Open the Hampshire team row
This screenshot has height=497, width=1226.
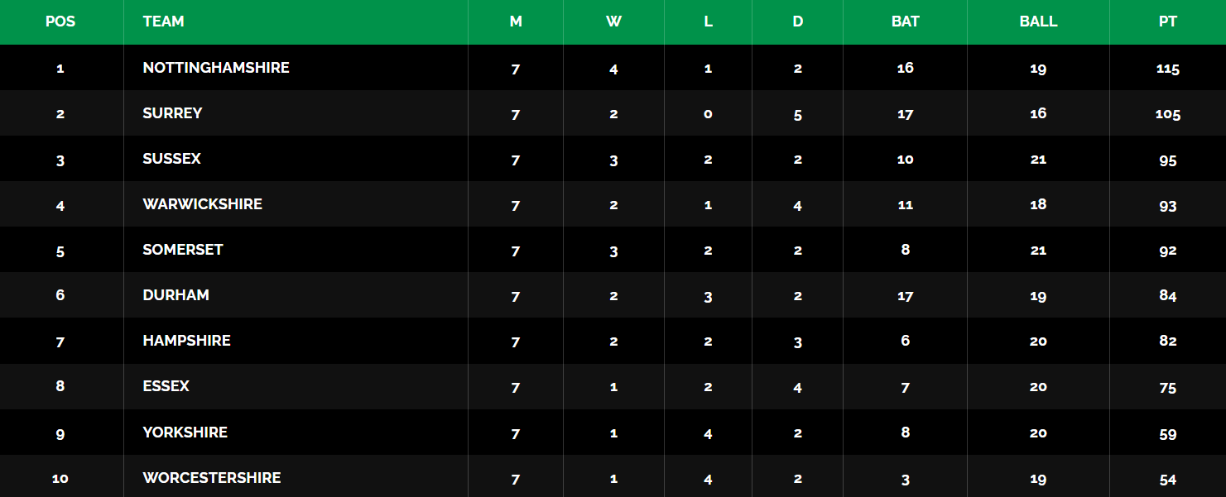[186, 341]
